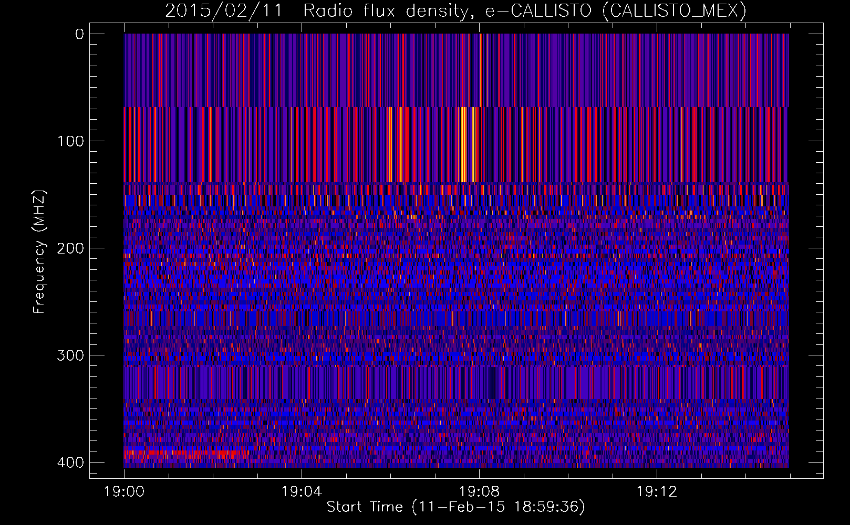The height and width of the screenshot is (525, 850).
Task: Click the wide red stripe at 19:00 near 100 MHz
Action: coord(126,144)
